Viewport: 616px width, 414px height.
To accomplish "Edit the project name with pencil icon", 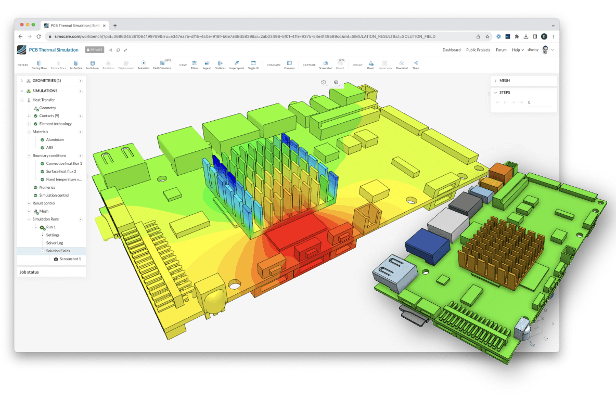I will click(x=125, y=50).
